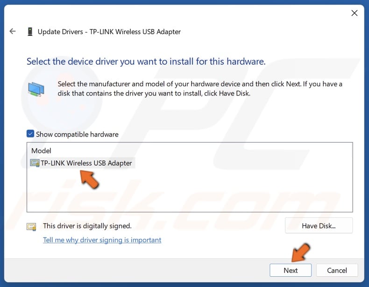Proceed with the Next button
The height and width of the screenshot is (287, 369).
tap(291, 270)
